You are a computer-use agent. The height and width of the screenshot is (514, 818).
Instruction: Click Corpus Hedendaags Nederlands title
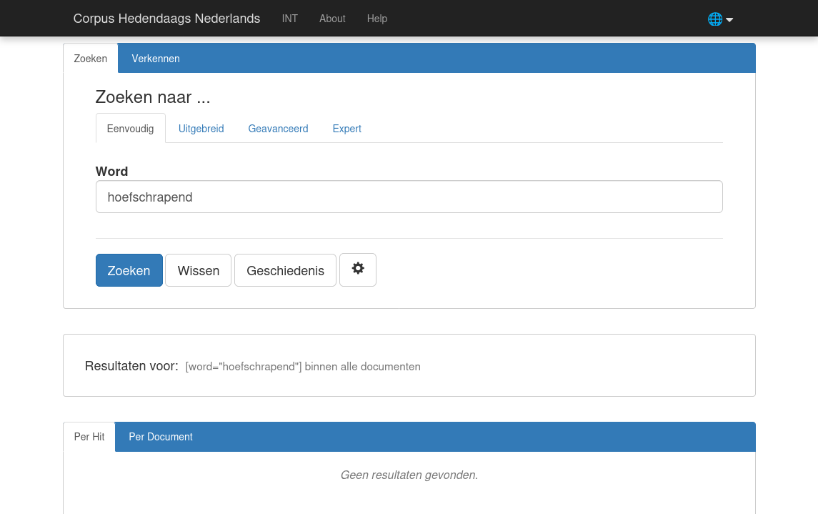(x=166, y=19)
